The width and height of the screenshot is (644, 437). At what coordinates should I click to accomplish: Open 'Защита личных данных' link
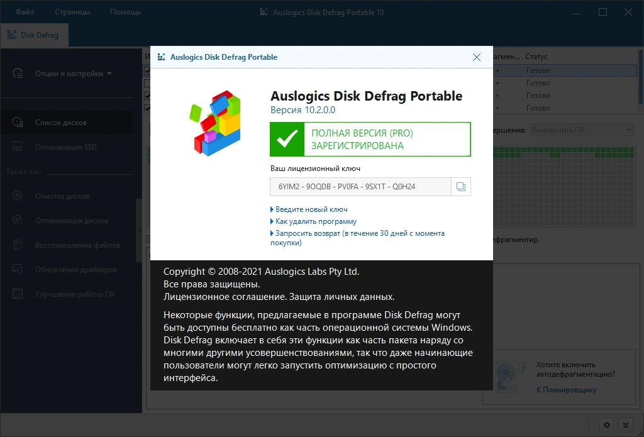click(x=341, y=297)
